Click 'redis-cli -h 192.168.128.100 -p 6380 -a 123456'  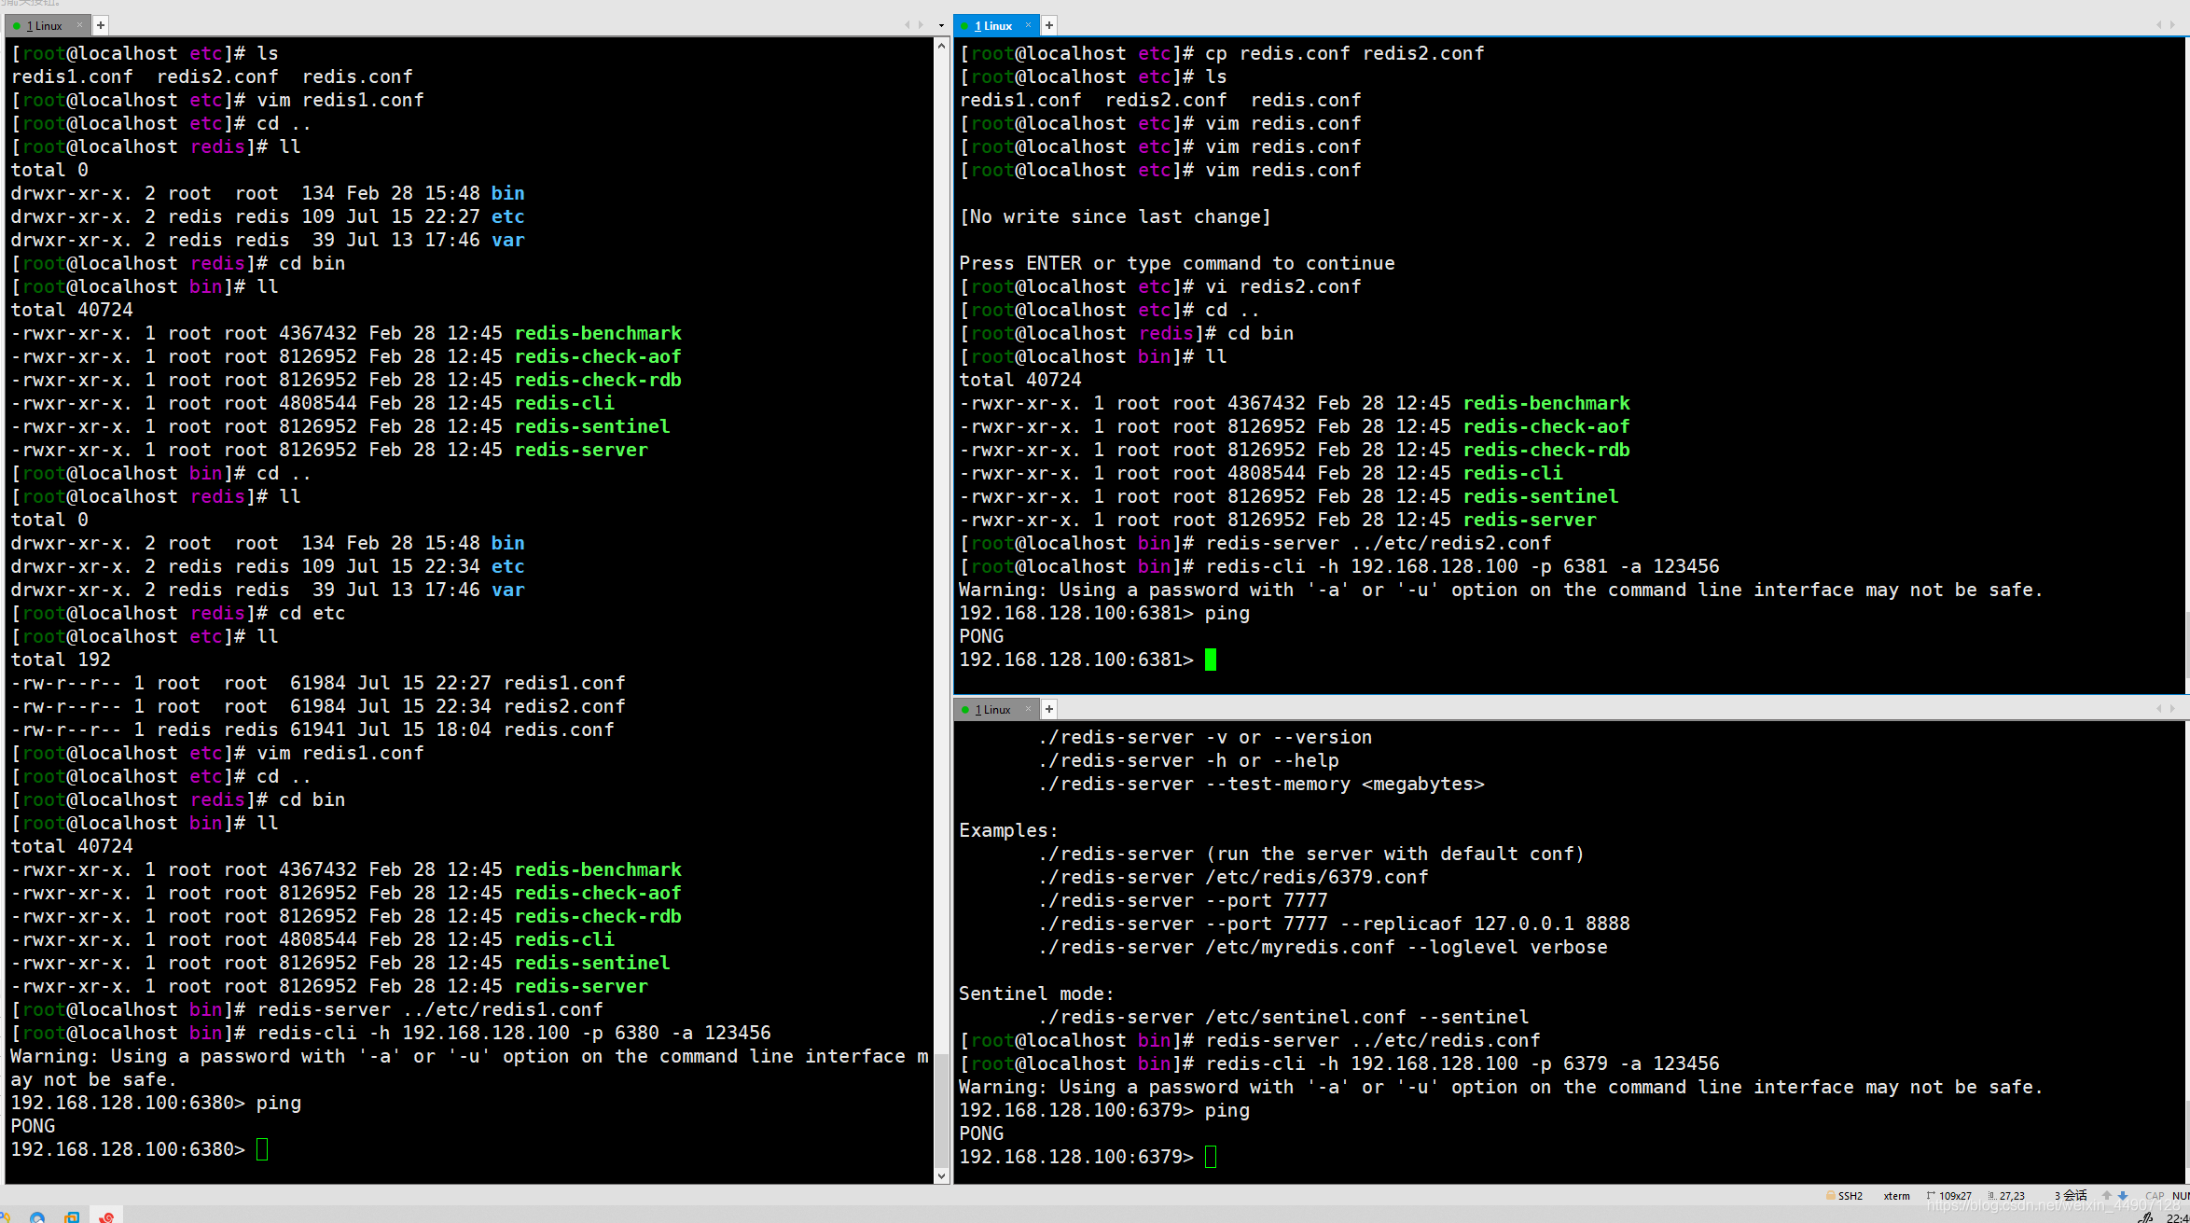(514, 1033)
